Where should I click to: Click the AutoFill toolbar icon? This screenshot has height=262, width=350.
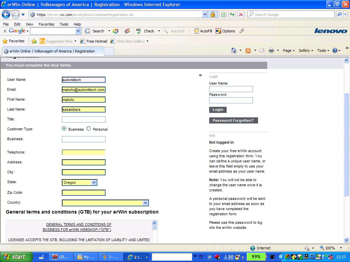coord(196,31)
